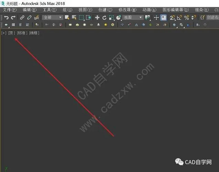Click the [标准] viewport shading quality label
The height and width of the screenshot is (172, 219).
point(22,33)
